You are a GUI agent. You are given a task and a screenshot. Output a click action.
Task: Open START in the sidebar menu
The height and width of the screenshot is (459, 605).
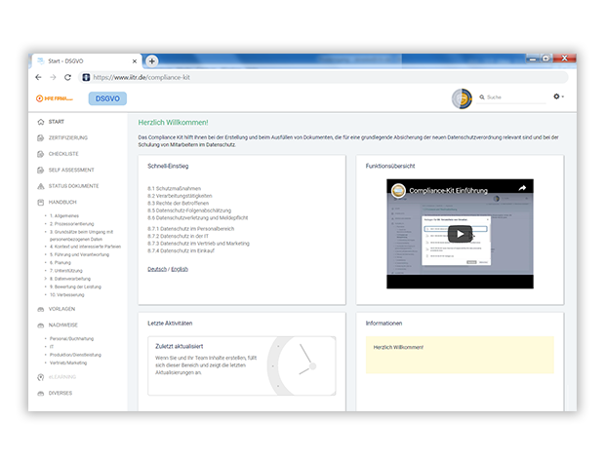pyautogui.click(x=57, y=122)
